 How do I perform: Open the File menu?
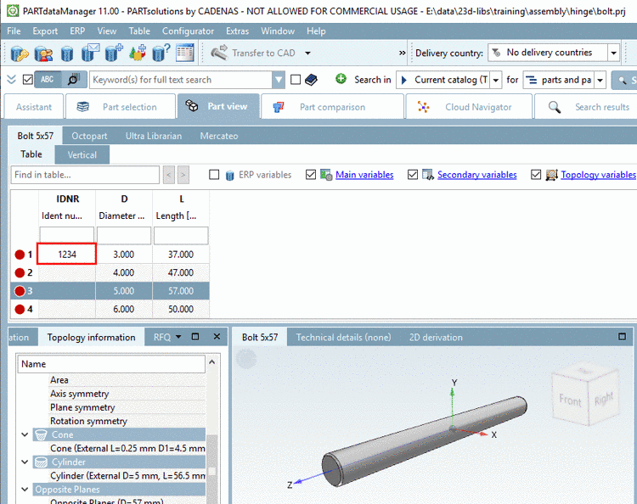(14, 31)
